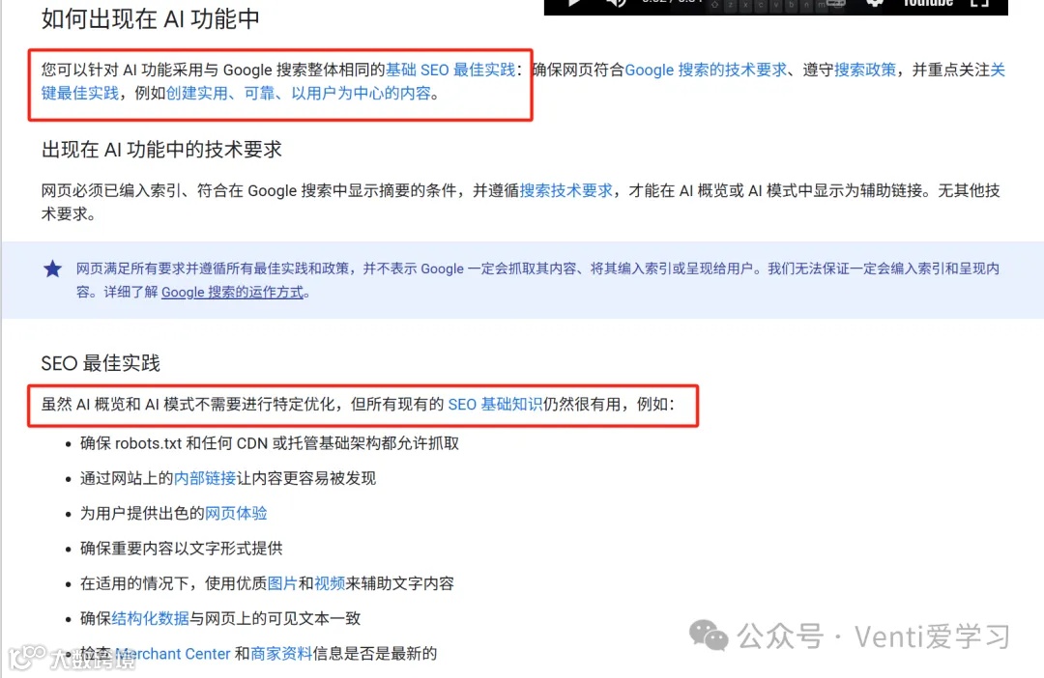Click the blue star note icon
This screenshot has height=678, width=1044.
(52, 268)
